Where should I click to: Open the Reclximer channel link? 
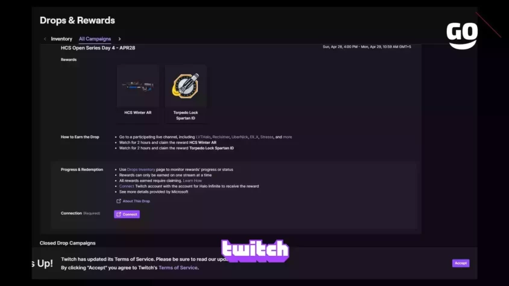pyautogui.click(x=221, y=137)
